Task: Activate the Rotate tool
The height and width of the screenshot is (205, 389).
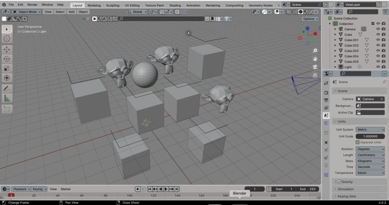Action: tap(7, 59)
